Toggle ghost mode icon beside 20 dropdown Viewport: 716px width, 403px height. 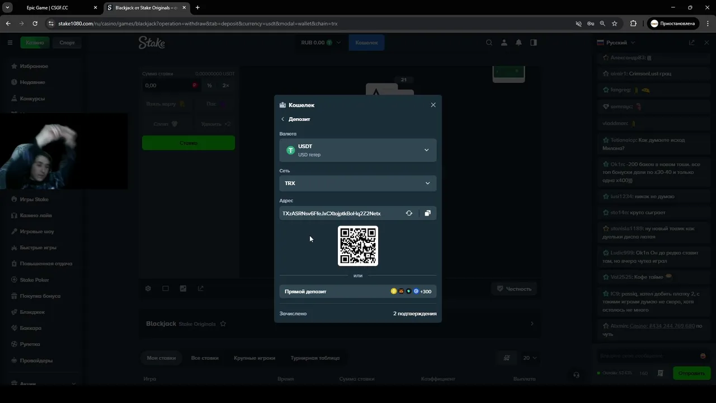(507, 358)
